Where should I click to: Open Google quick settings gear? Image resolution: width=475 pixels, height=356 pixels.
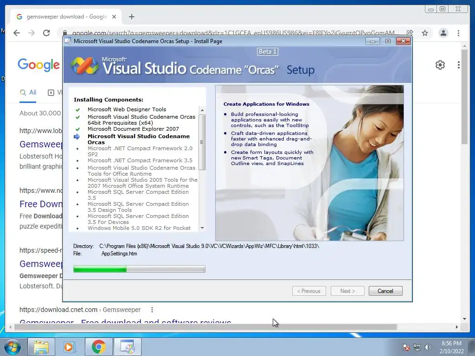[440, 65]
